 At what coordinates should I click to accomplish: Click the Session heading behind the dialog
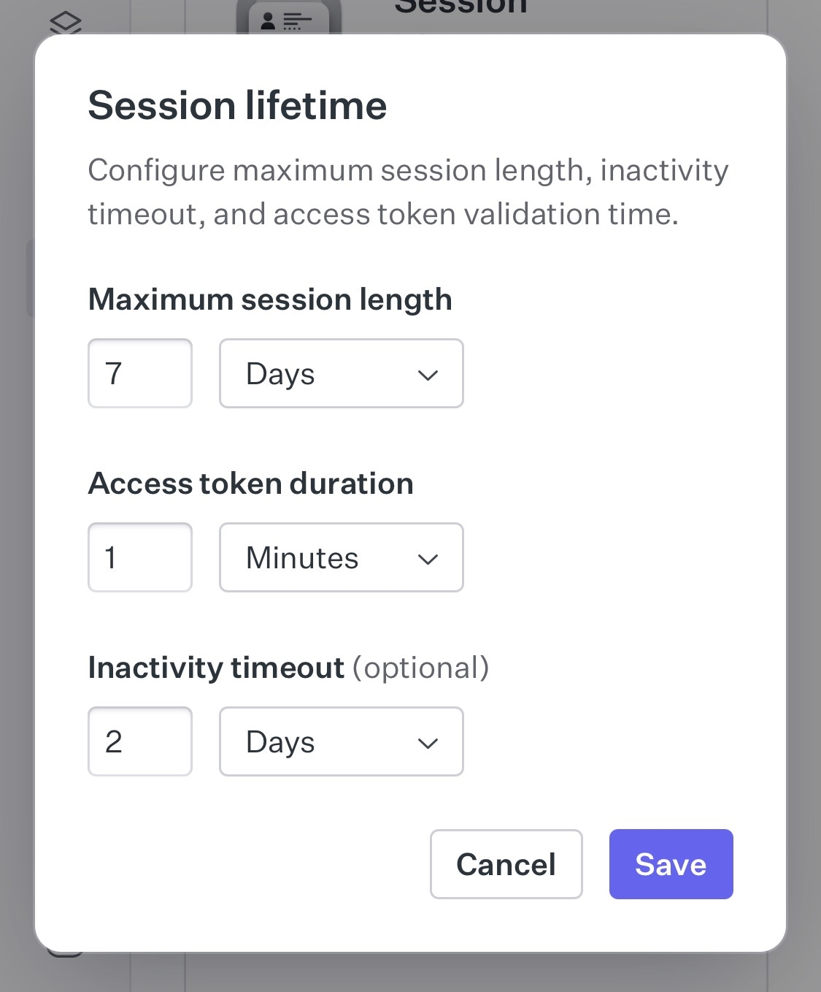click(x=460, y=7)
